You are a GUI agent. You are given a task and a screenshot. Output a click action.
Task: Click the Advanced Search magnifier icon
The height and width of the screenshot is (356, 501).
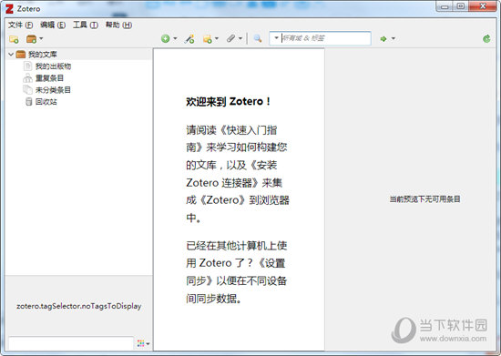(x=258, y=38)
